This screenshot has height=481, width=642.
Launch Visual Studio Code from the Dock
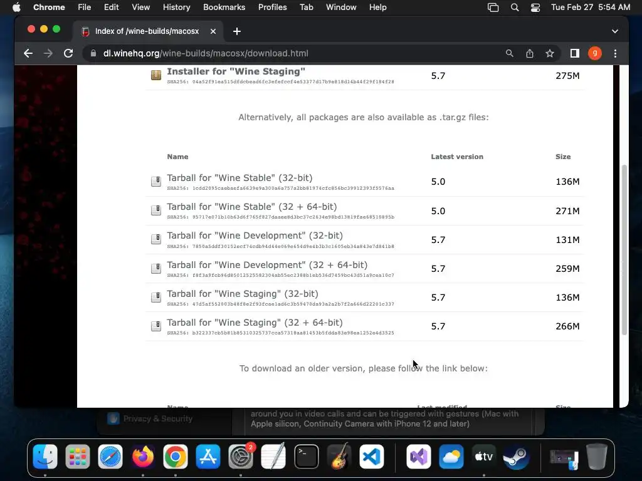(372, 457)
